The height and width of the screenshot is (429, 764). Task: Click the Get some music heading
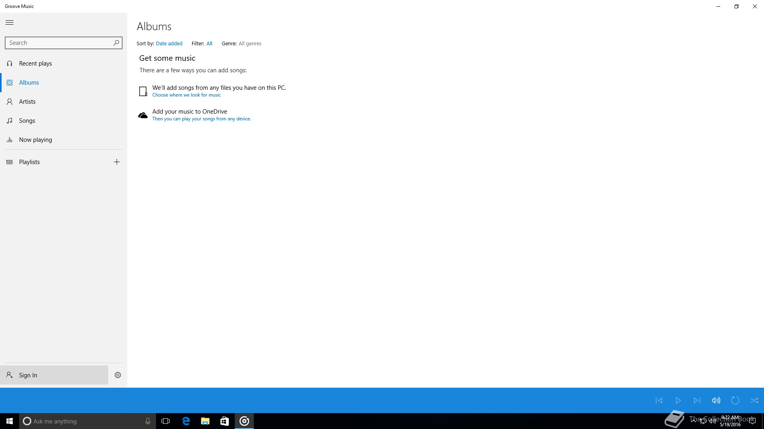(x=167, y=58)
